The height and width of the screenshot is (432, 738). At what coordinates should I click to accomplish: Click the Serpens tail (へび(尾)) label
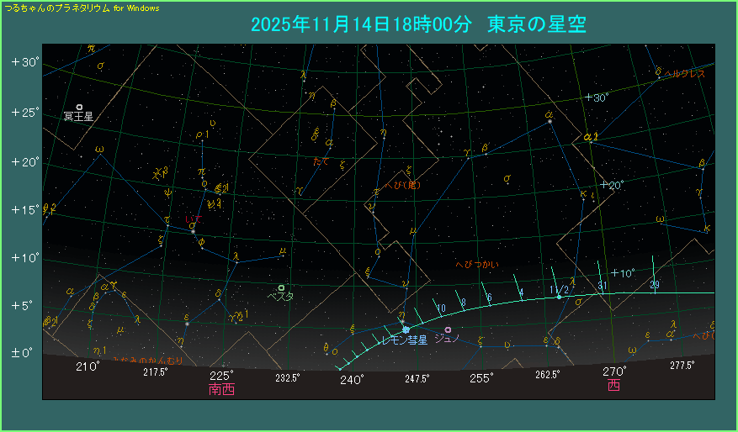[x=401, y=185]
